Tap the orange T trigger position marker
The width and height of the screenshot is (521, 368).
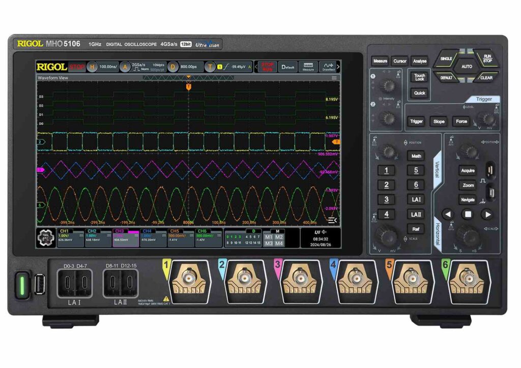click(x=188, y=87)
